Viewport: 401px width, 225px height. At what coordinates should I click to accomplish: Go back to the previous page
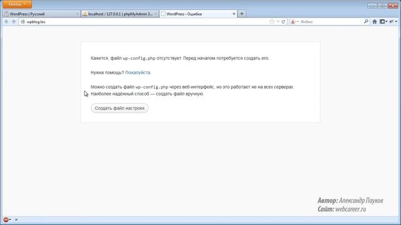point(6,22)
